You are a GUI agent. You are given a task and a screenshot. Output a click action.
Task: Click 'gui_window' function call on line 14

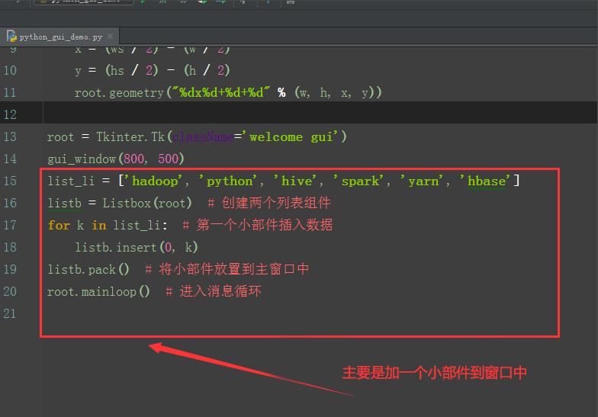(x=82, y=159)
